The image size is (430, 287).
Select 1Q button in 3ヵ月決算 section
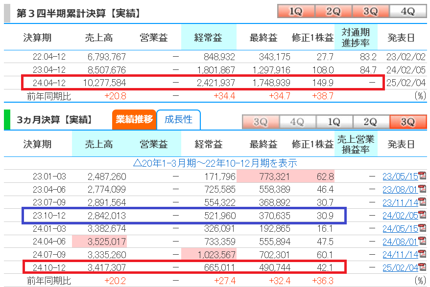pyautogui.click(x=334, y=122)
